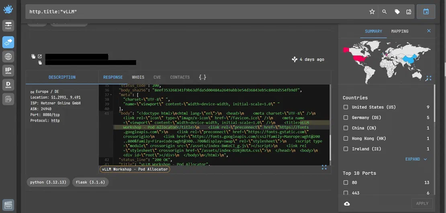Screen dimensions: 446x213
Task: Open the clapperboard icon at sidebar bottom
Action: click(8, 205)
